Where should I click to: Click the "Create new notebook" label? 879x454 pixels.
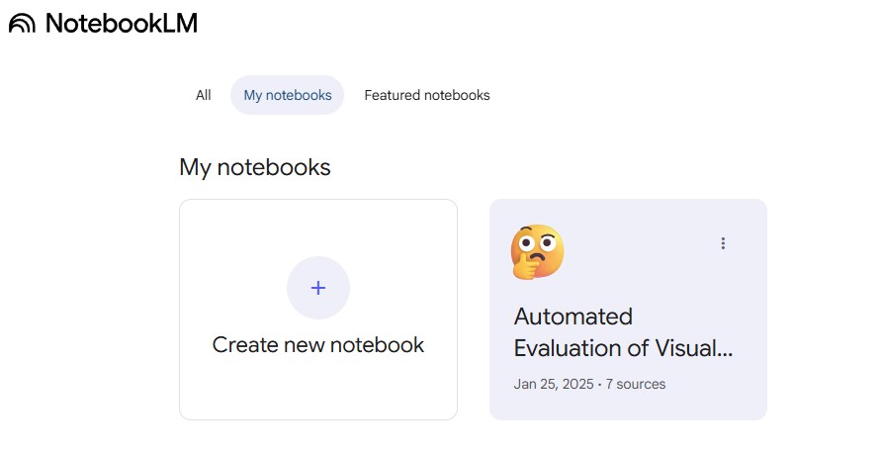pyautogui.click(x=317, y=345)
